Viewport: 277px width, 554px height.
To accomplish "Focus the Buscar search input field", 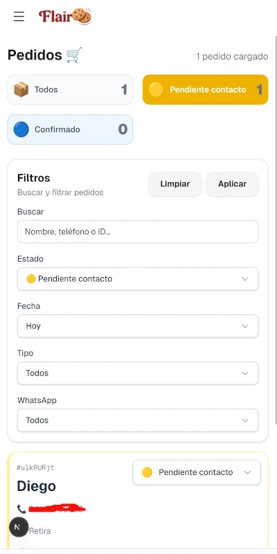I will [138, 232].
